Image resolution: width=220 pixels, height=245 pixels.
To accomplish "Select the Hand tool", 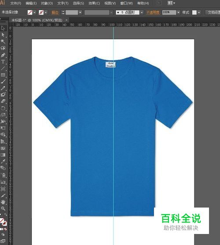I will coord(3,202).
